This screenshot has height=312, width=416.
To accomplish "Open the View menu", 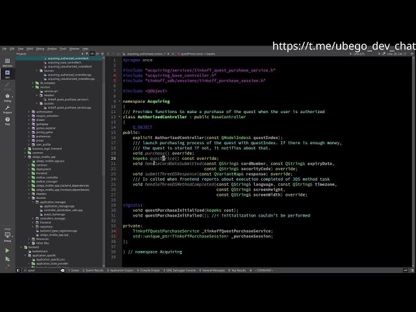I will click(20, 49).
